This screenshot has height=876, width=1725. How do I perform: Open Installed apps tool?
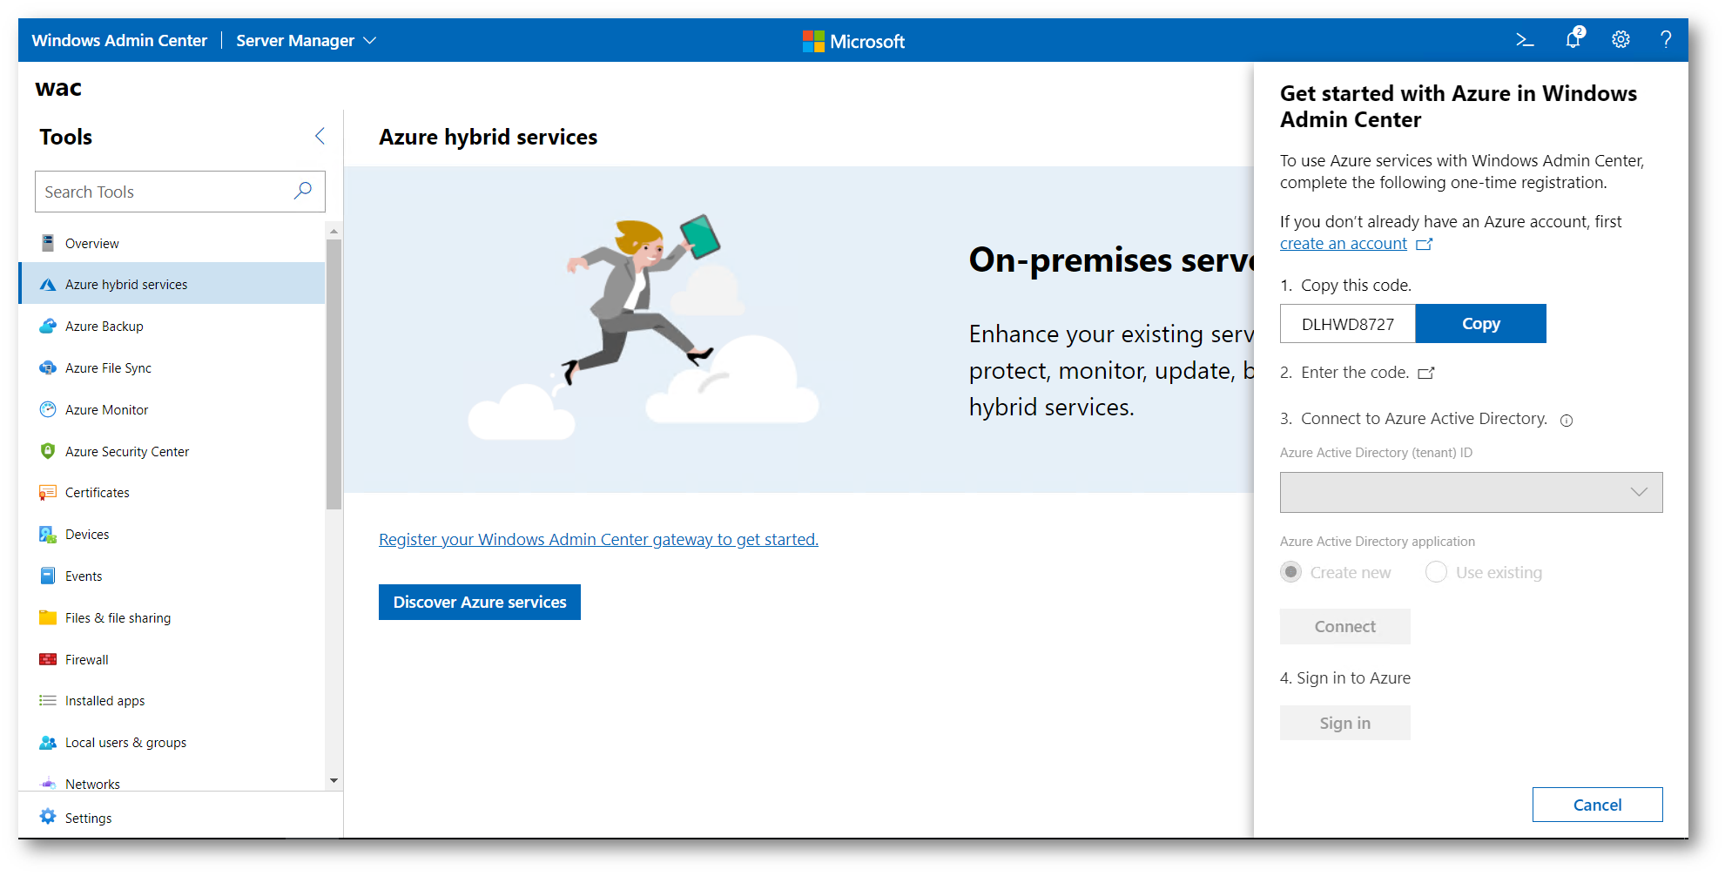point(172,700)
